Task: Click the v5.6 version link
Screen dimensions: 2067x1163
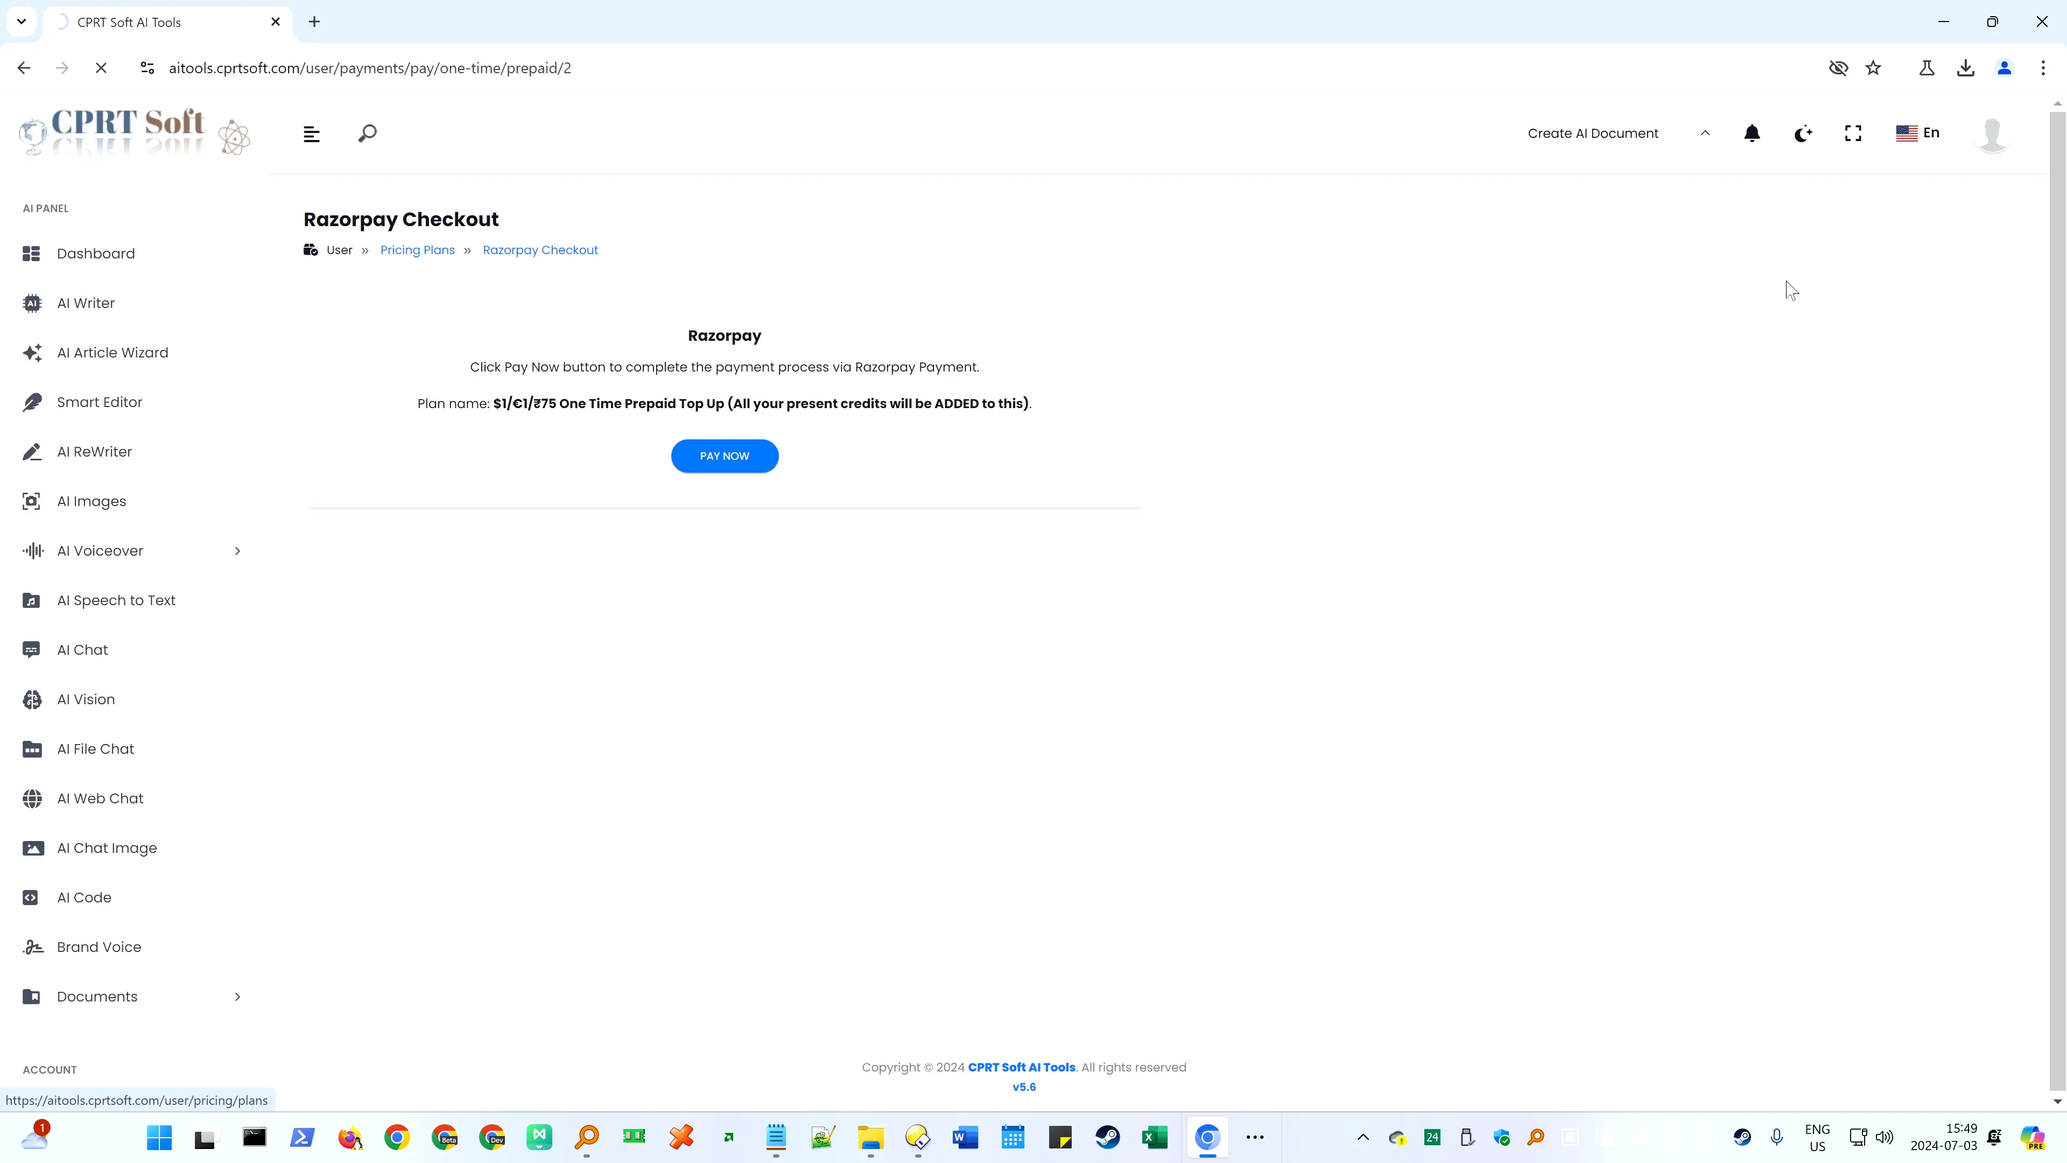Action: [1024, 1088]
